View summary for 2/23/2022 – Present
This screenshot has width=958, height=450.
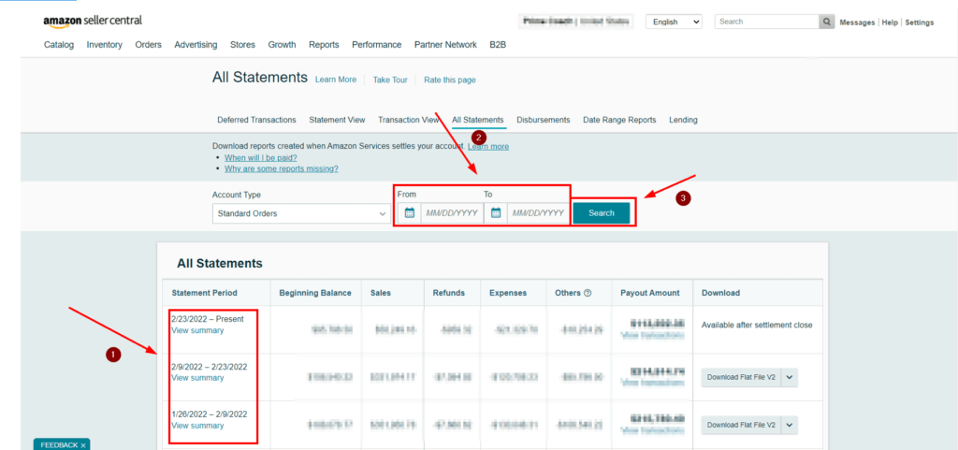tap(197, 330)
